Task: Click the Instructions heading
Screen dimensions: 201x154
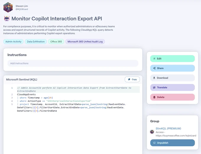Action: 17,55
